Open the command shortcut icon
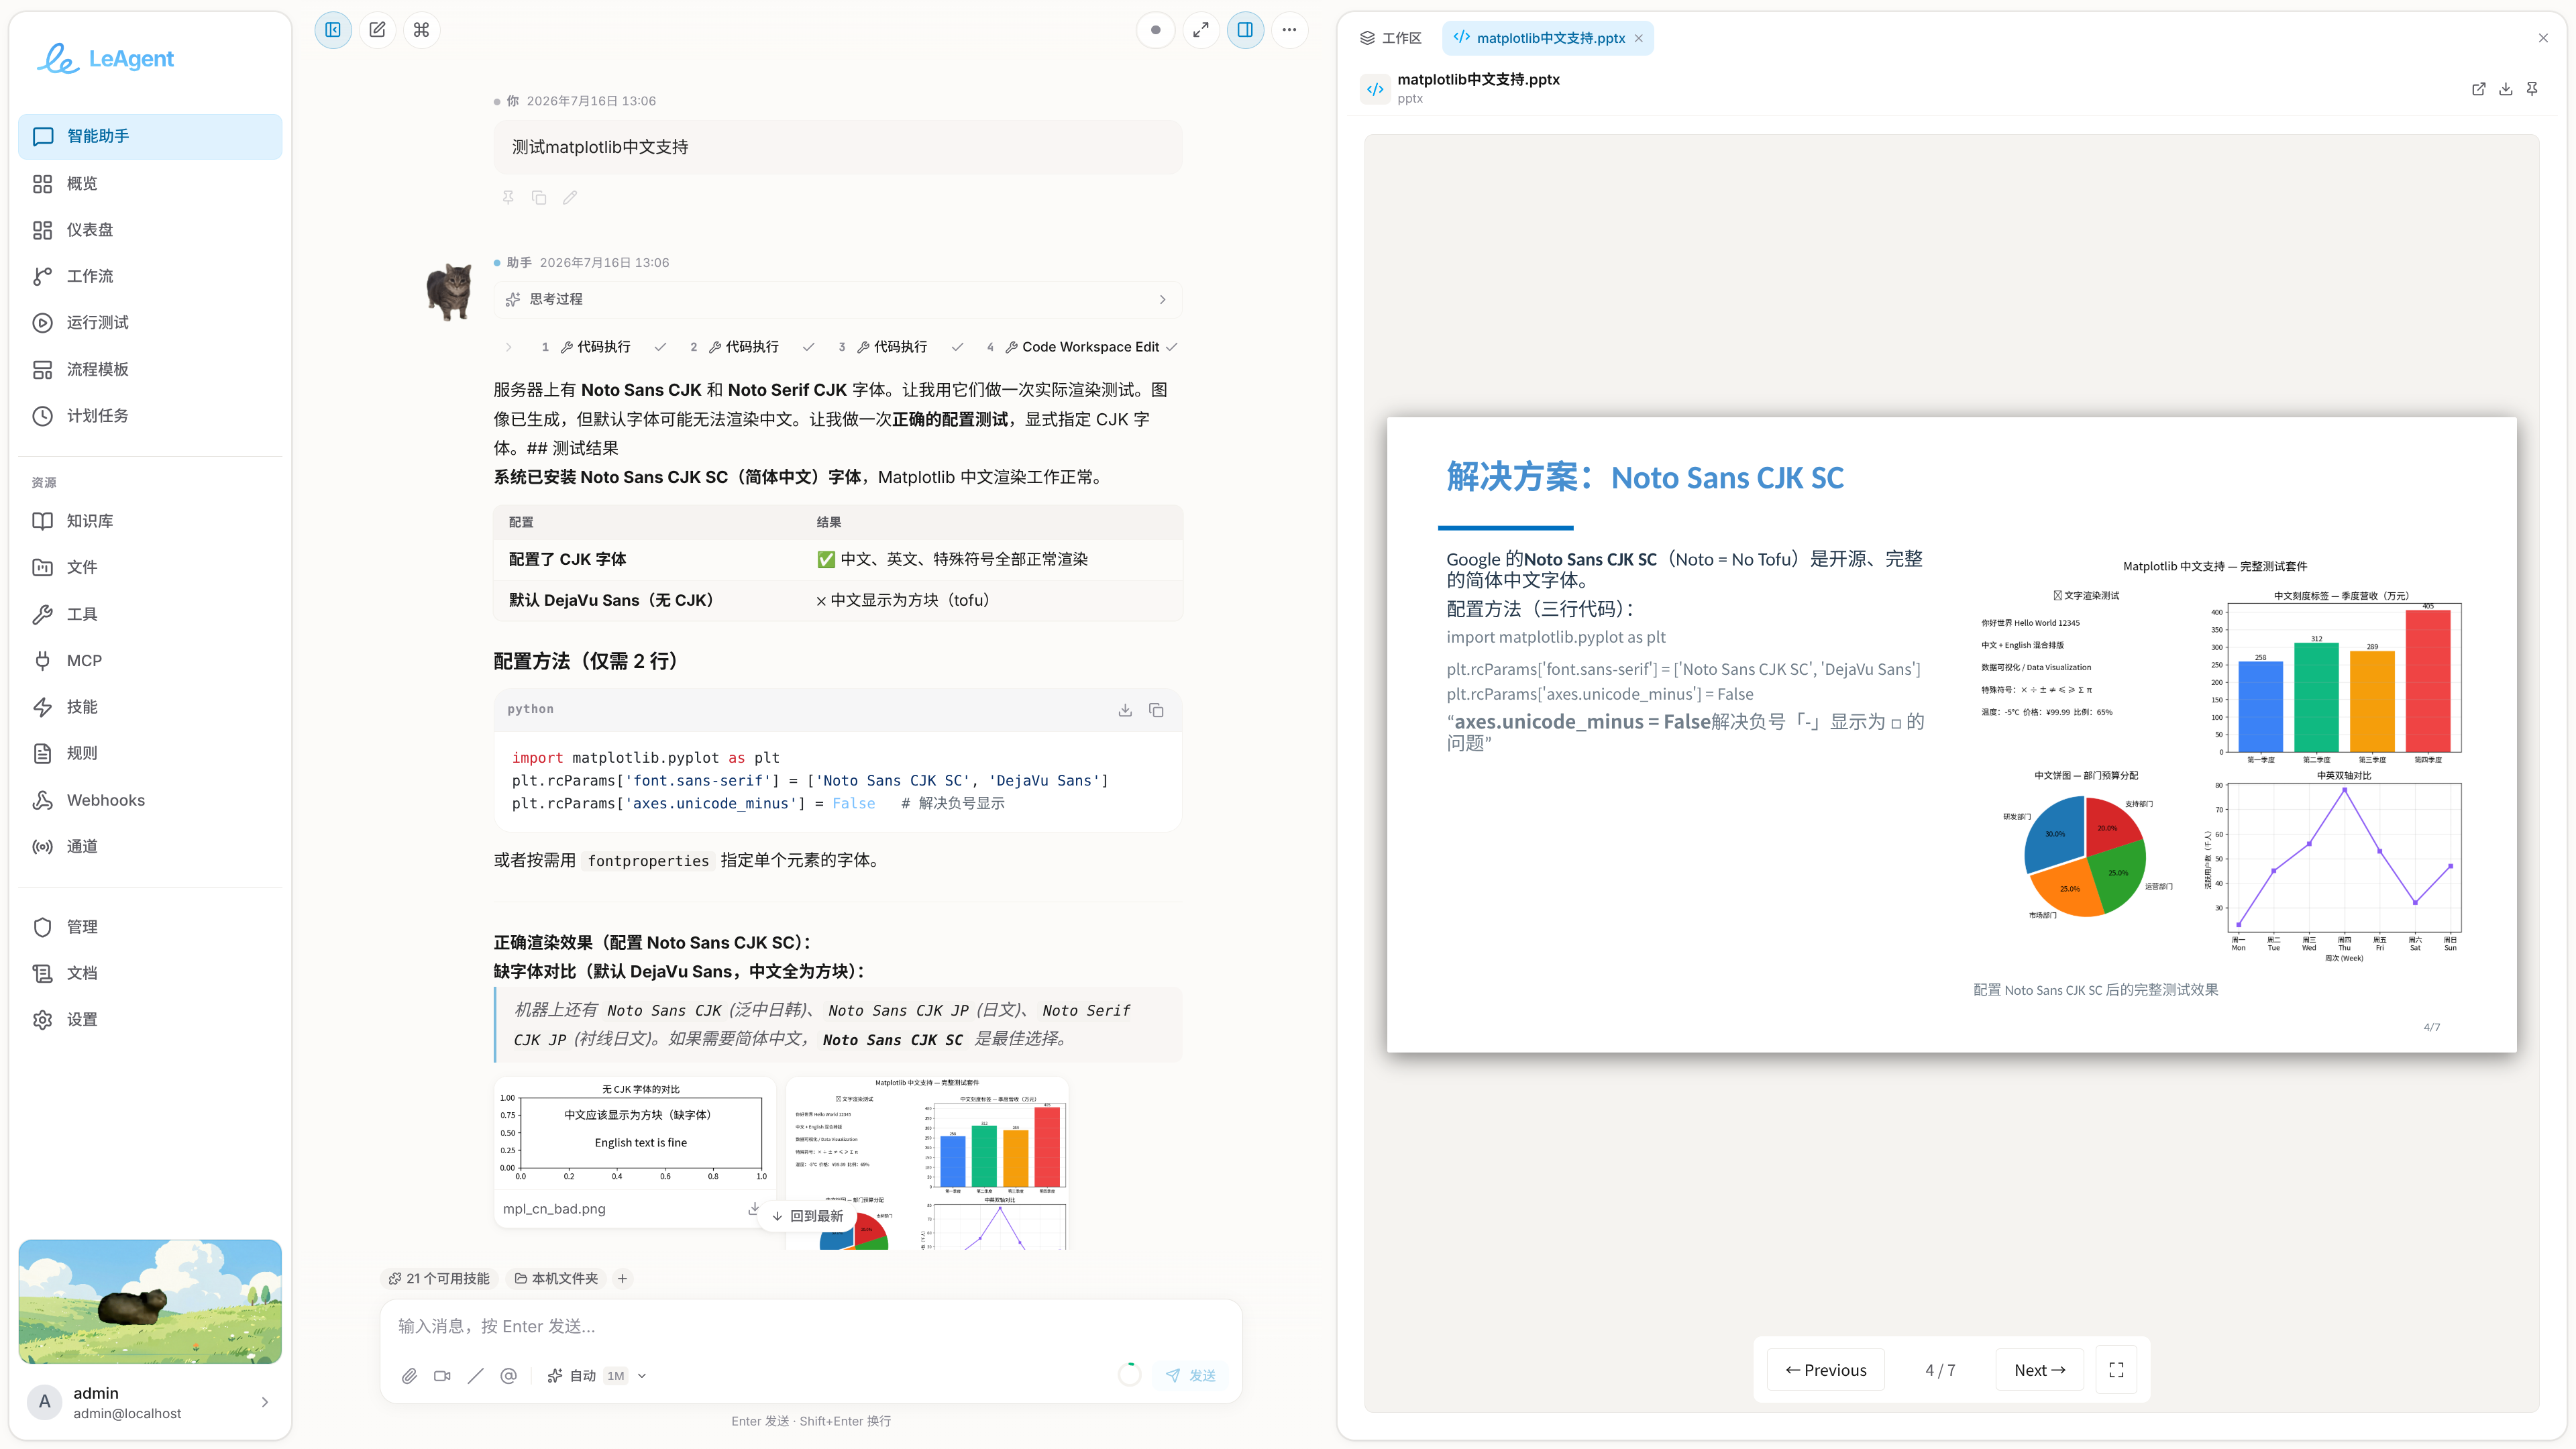Image resolution: width=2576 pixels, height=1449 pixels. 421,30
